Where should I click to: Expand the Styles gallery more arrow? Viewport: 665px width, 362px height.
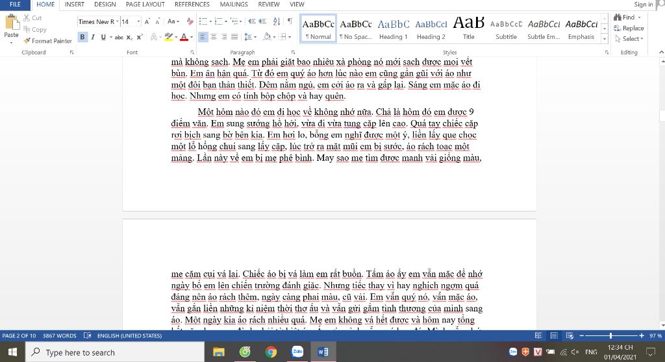point(605,38)
